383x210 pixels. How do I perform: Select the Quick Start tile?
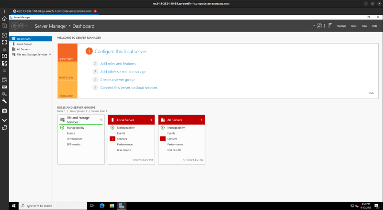coord(68,53)
